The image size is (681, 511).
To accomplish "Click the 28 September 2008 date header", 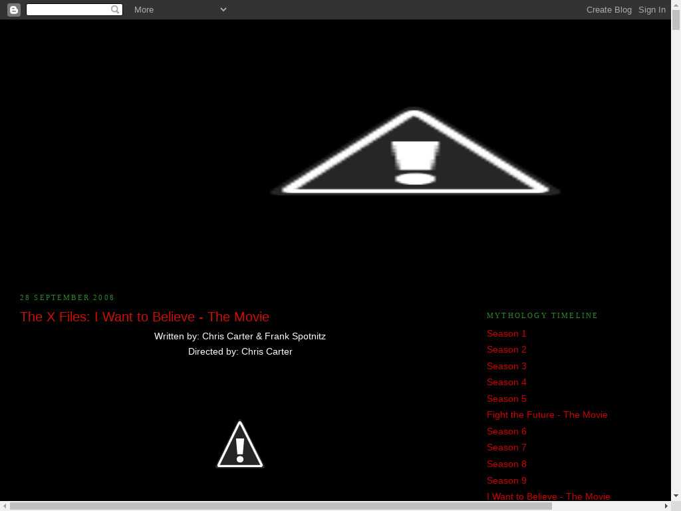I will pos(67,297).
